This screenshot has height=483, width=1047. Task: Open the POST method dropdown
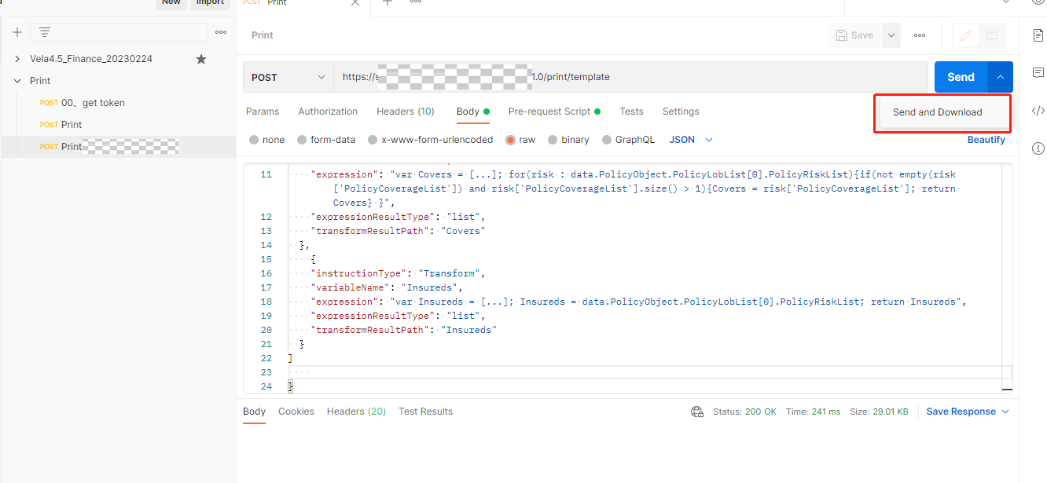click(288, 77)
